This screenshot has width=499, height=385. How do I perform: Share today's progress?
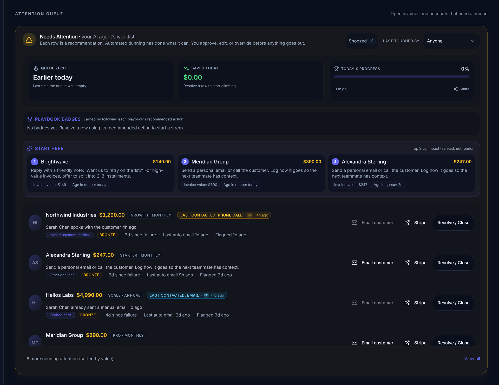(462, 89)
